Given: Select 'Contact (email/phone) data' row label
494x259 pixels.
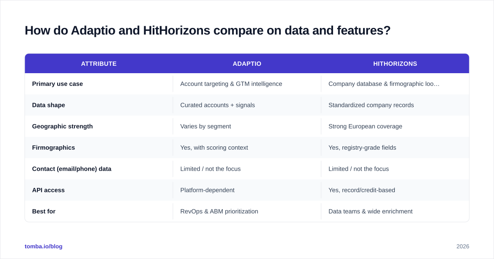Looking at the screenshot, I should click(72, 169).
